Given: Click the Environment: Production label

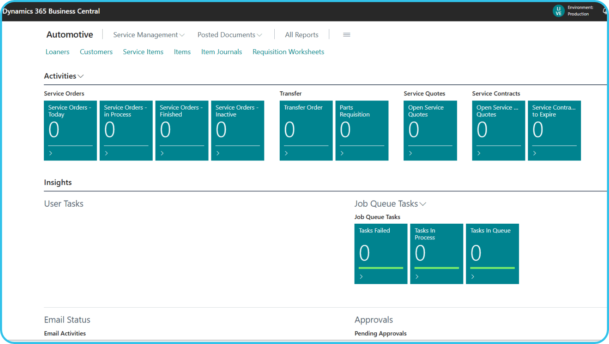Looking at the screenshot, I should (x=580, y=11).
